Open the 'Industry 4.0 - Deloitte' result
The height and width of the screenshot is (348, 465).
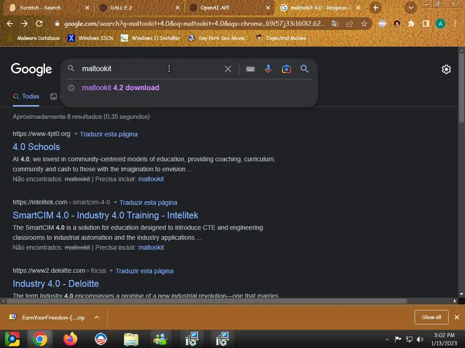point(56,284)
